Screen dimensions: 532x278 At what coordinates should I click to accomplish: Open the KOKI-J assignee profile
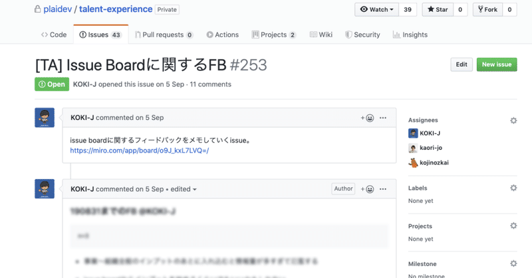click(430, 133)
